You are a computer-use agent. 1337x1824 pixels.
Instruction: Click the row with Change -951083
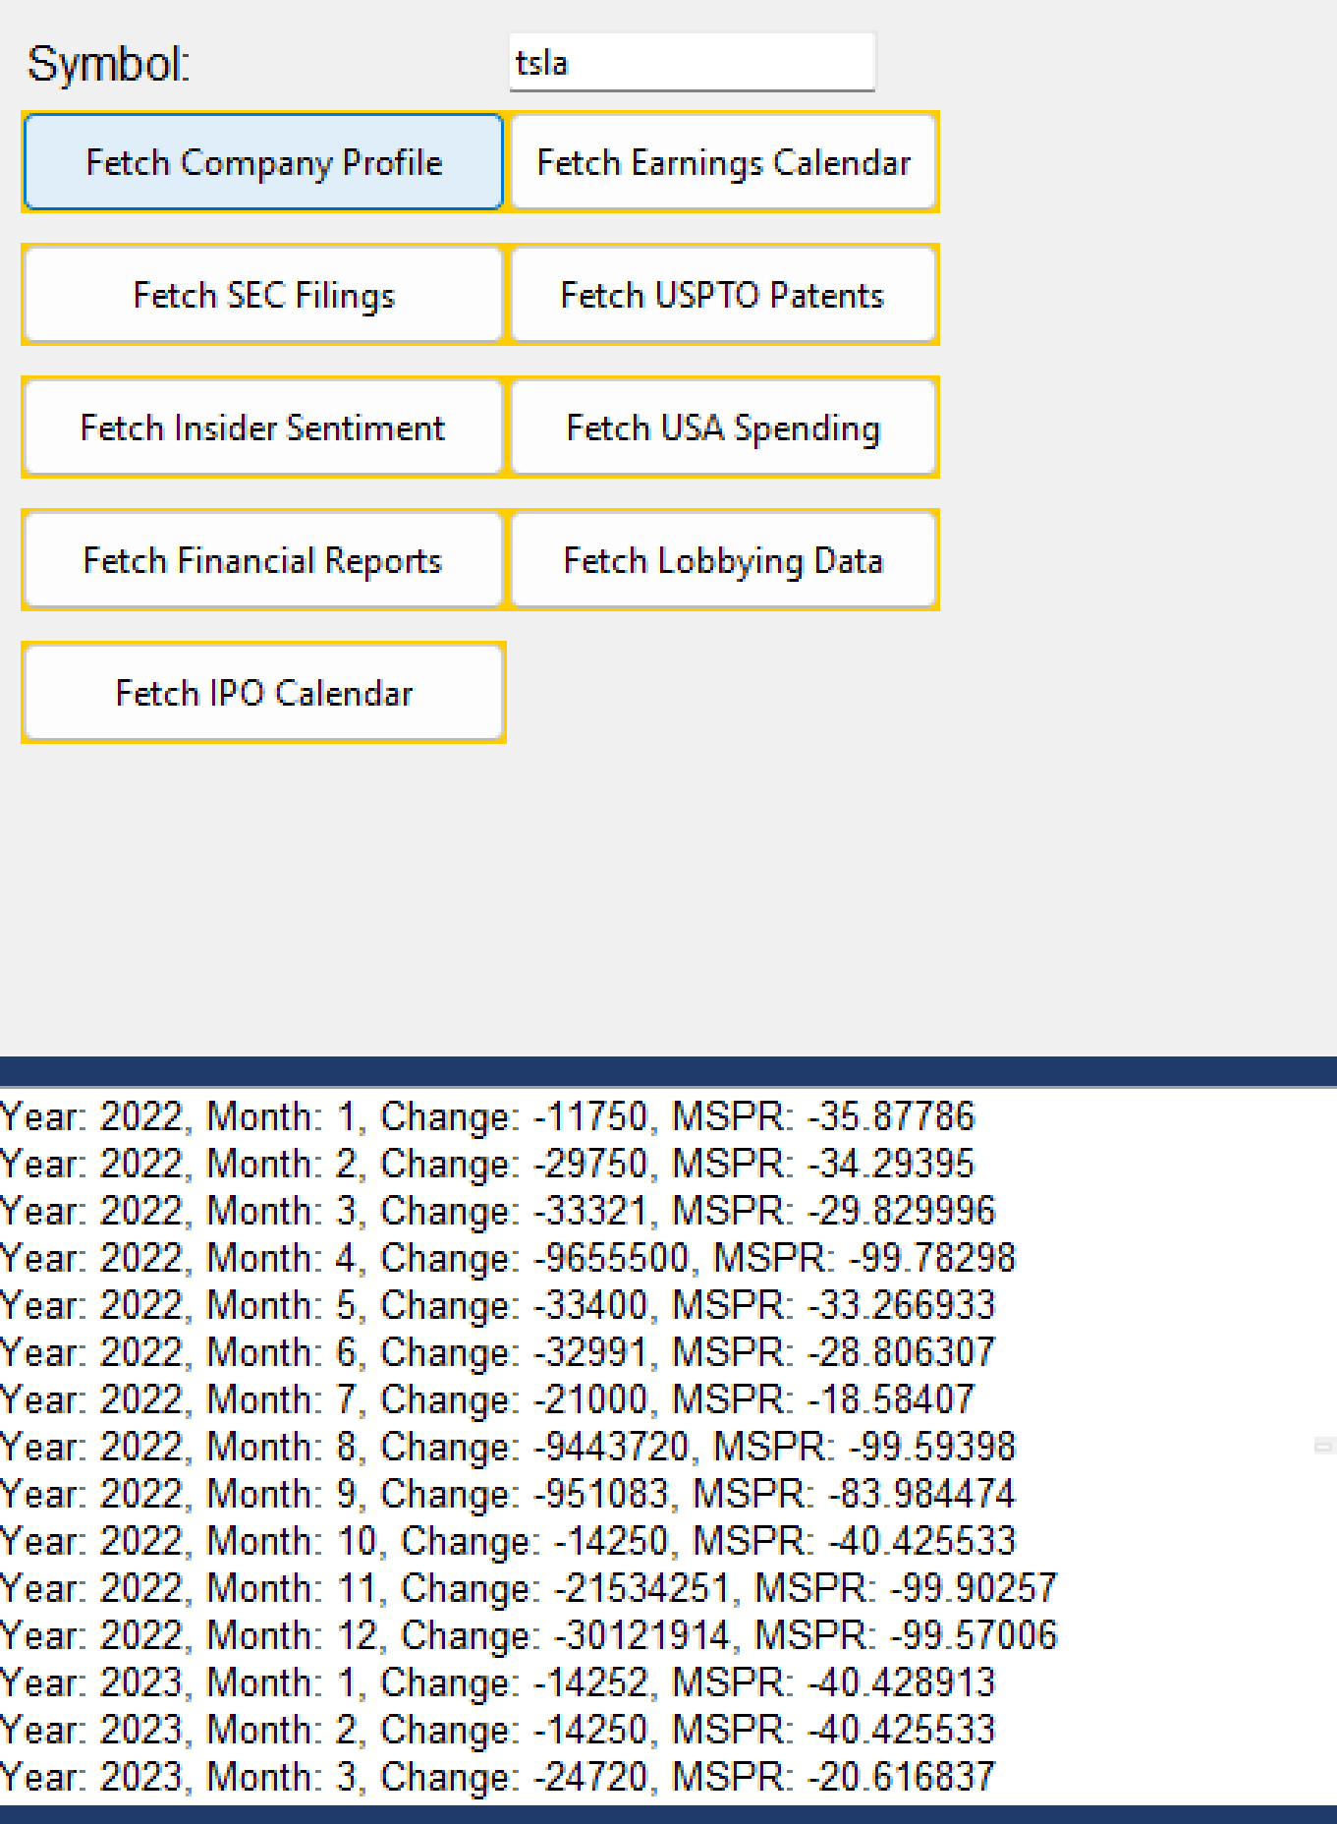click(x=508, y=1494)
